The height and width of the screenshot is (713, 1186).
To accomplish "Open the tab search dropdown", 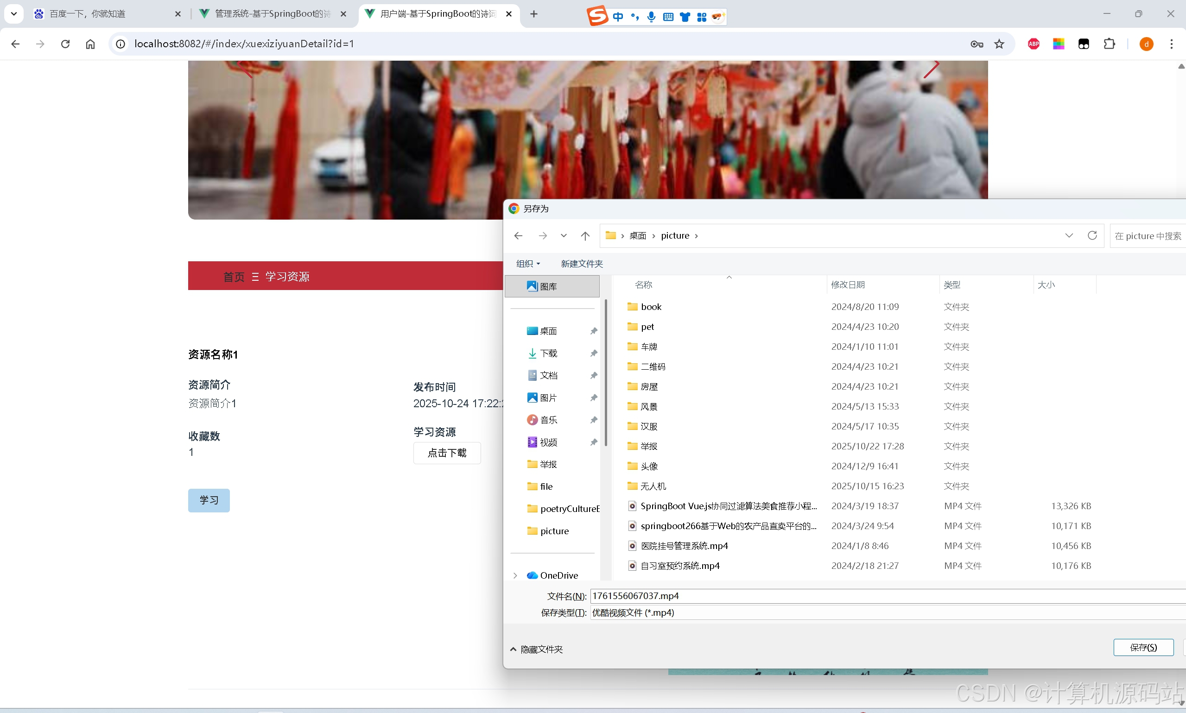I will (14, 14).
